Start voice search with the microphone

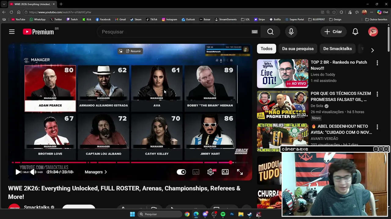point(291,32)
